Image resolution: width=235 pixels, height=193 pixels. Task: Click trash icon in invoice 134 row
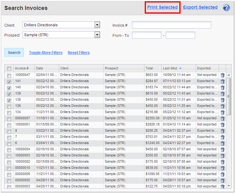(x=222, y=112)
